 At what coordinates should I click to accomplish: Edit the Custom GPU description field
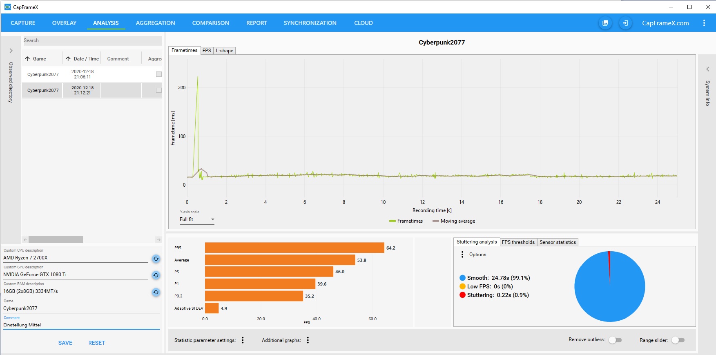point(75,275)
